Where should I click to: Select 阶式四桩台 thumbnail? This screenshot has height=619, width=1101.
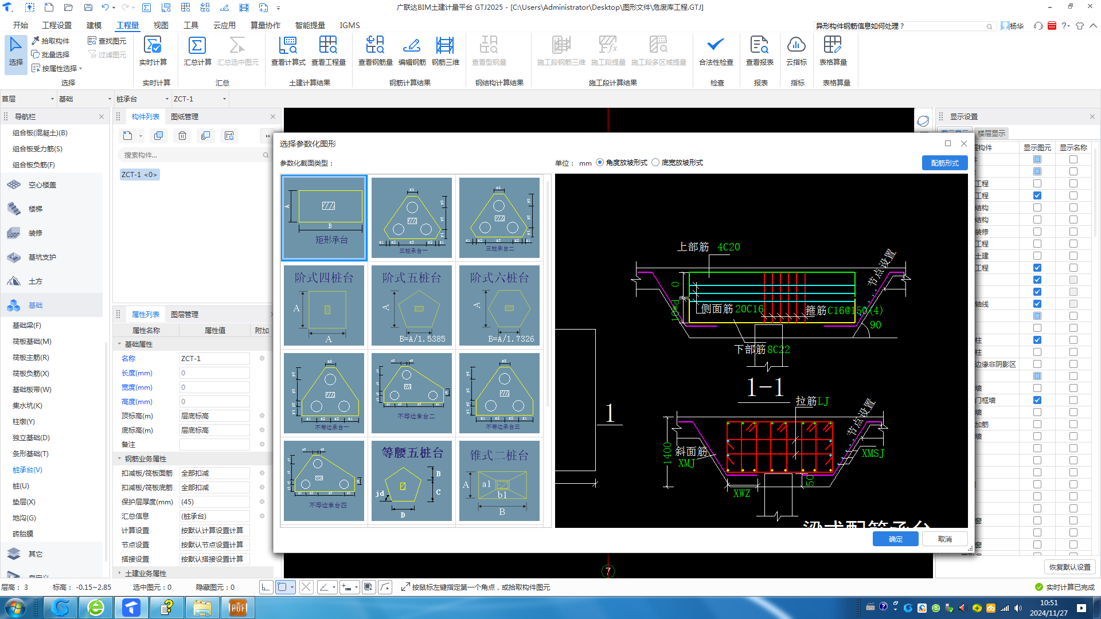tap(324, 305)
